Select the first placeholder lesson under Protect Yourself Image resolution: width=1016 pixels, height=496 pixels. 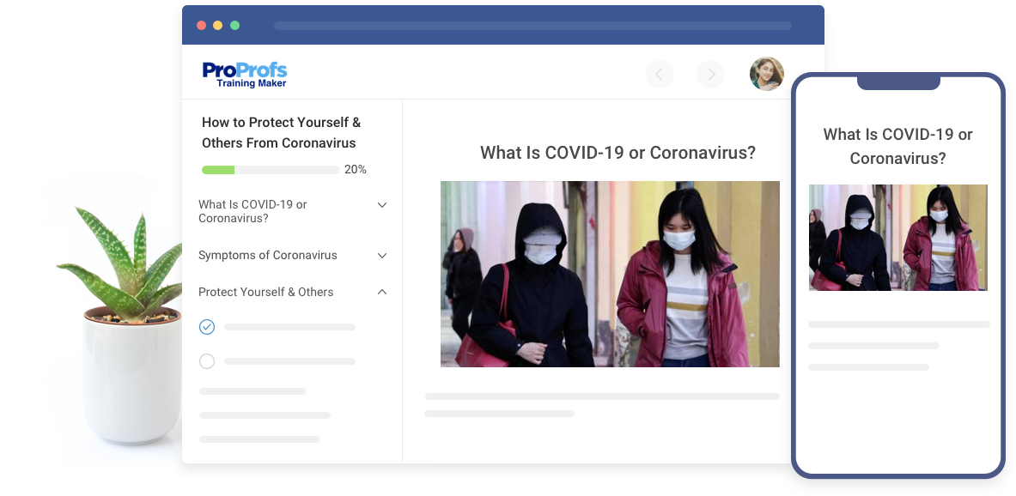289,326
